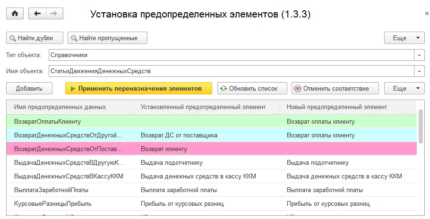
Task: Go back with the left arrow
Action: click(x=37, y=14)
